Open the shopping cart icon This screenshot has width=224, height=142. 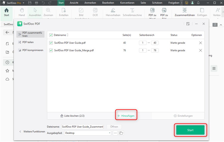[186, 3]
